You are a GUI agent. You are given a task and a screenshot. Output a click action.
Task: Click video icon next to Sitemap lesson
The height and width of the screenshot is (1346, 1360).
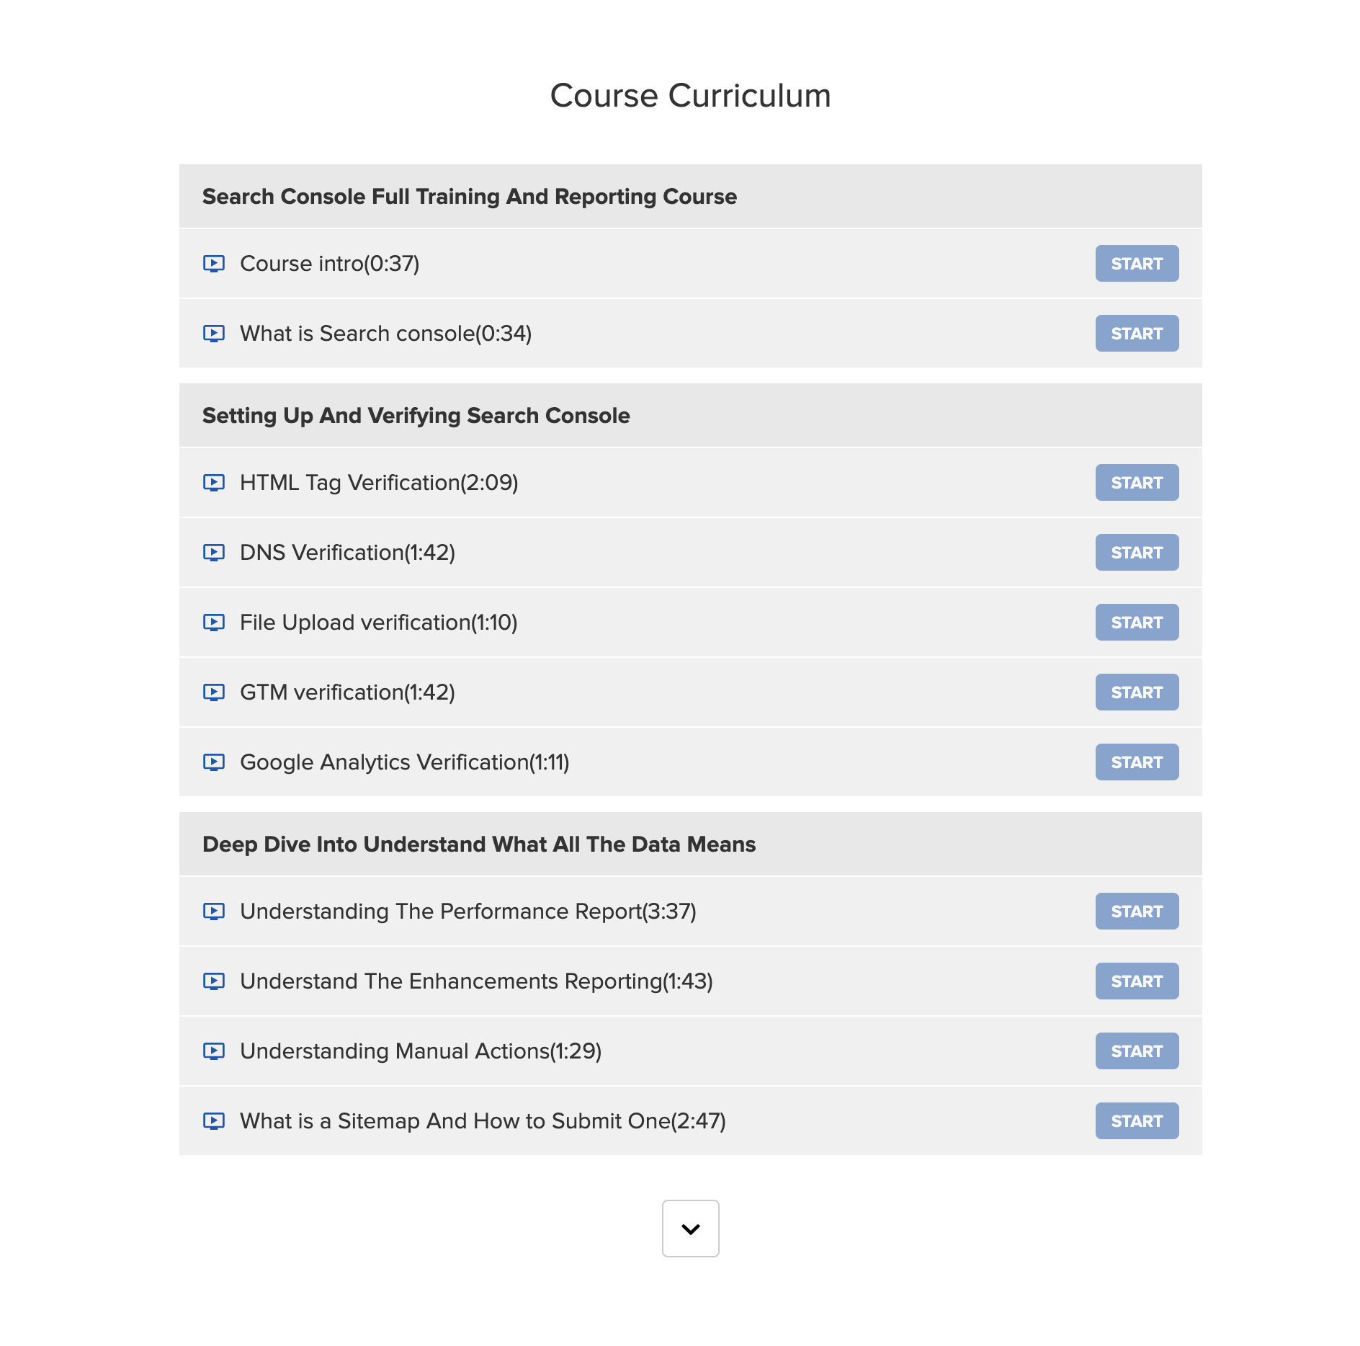pos(213,1121)
